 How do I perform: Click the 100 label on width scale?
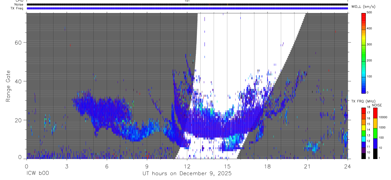(369, 77)
